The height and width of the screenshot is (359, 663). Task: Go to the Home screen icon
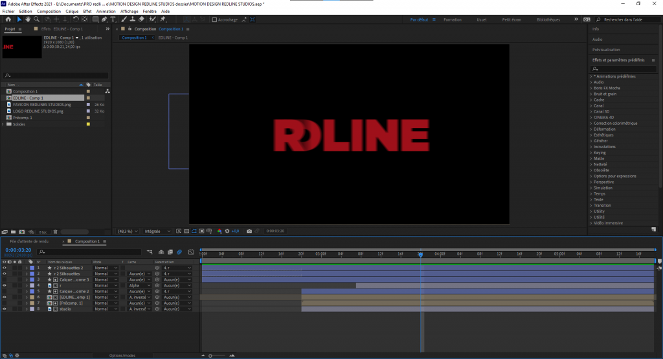tap(8, 19)
